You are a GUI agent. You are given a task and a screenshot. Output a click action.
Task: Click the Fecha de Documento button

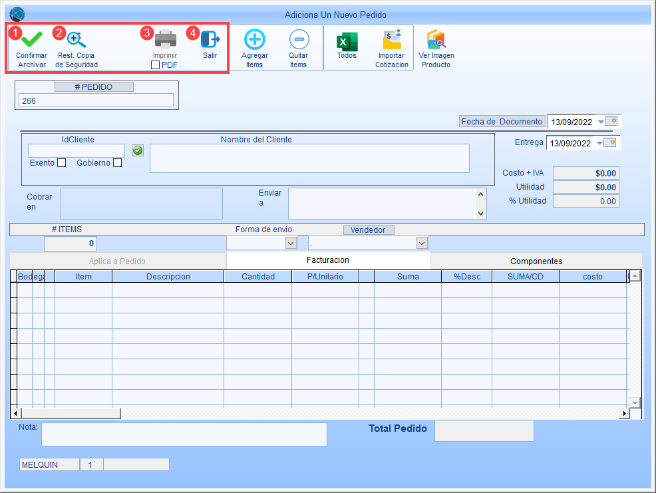tap(502, 121)
